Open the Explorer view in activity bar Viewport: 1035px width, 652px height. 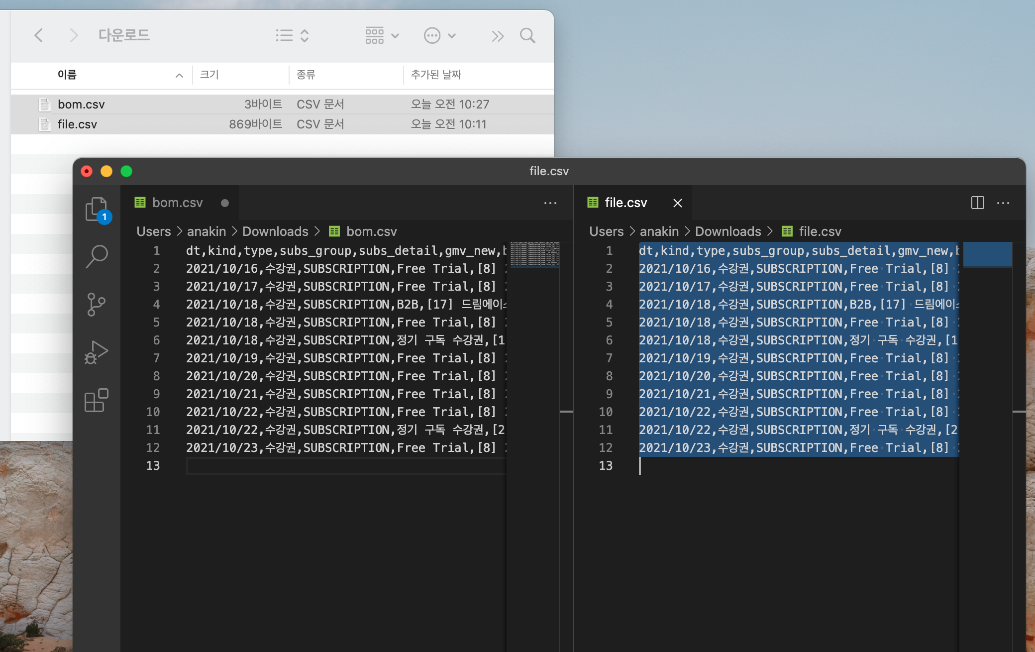(x=97, y=209)
